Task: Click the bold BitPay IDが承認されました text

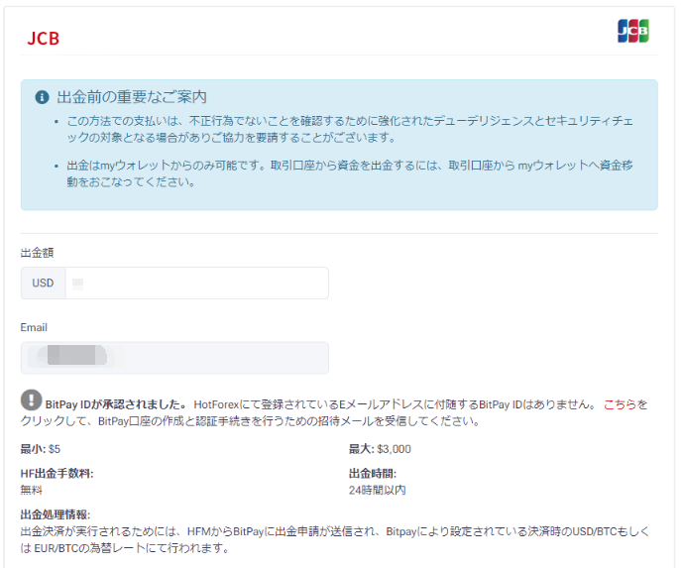Action: click(116, 404)
